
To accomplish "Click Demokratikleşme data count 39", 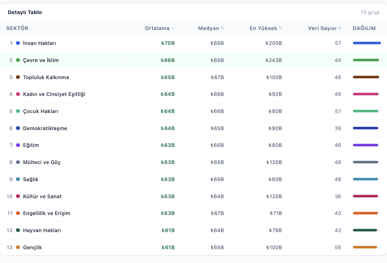I will (x=338, y=128).
